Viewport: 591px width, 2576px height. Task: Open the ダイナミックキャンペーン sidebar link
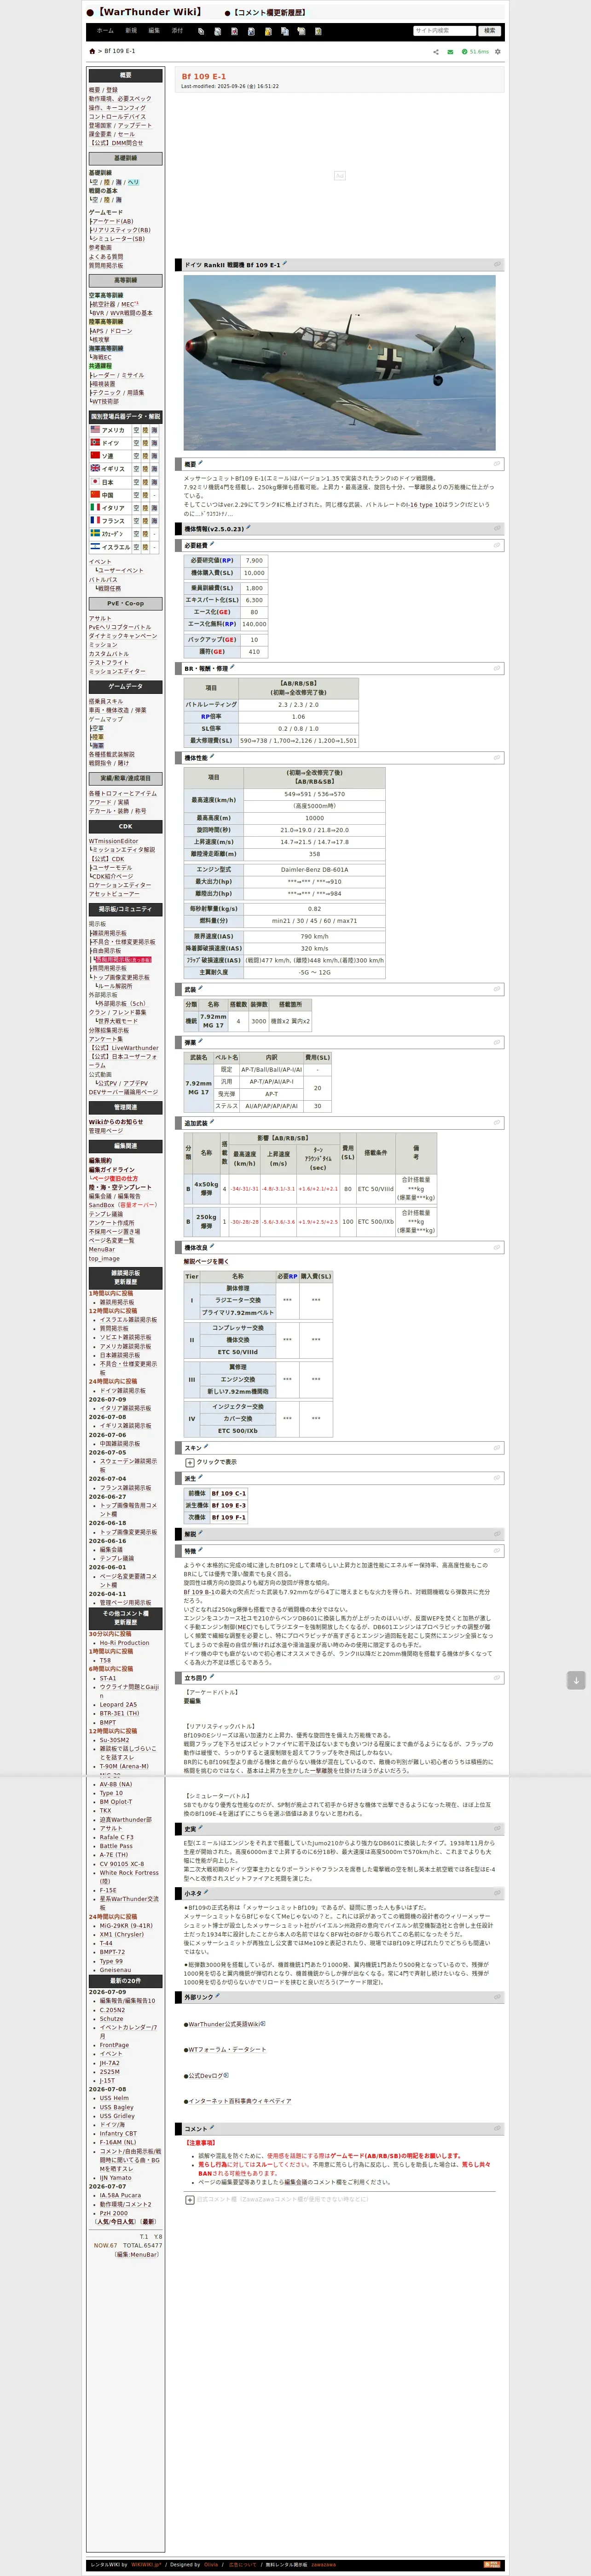[123, 636]
